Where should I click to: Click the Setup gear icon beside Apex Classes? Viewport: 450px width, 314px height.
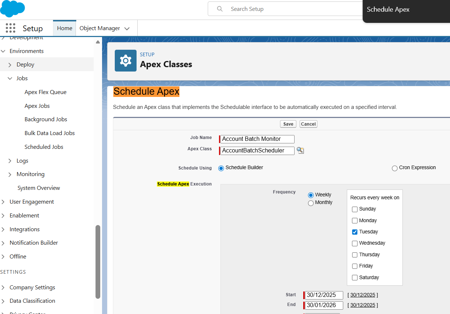[126, 61]
